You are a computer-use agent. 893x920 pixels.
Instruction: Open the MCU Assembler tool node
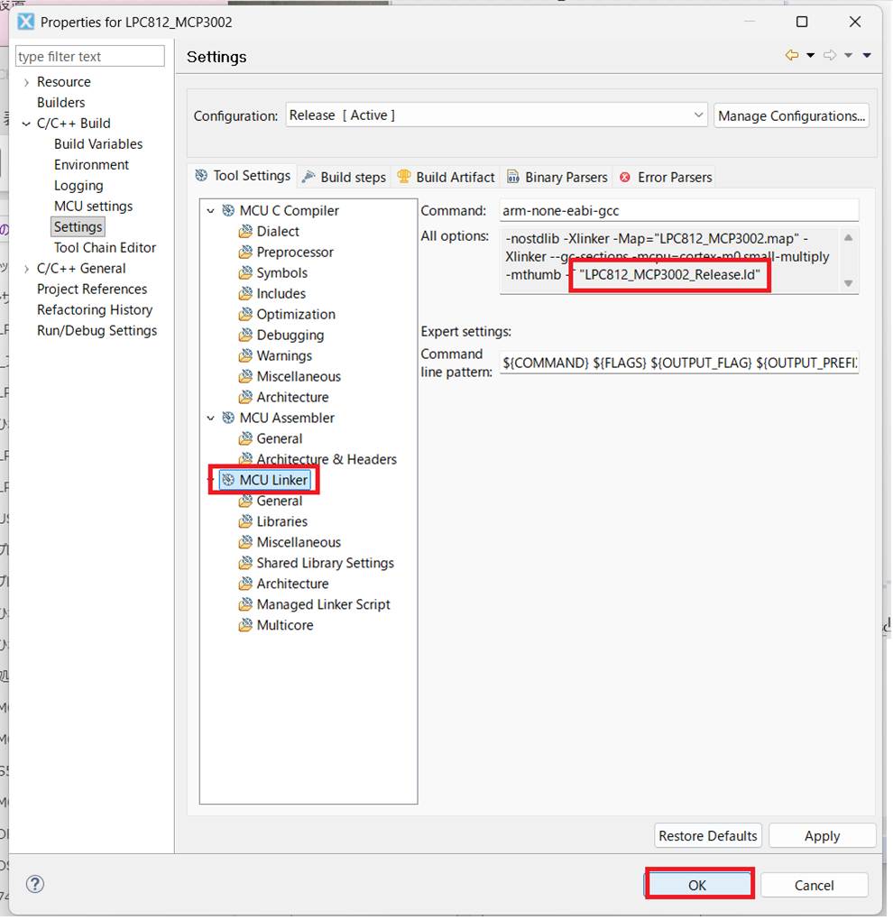286,418
